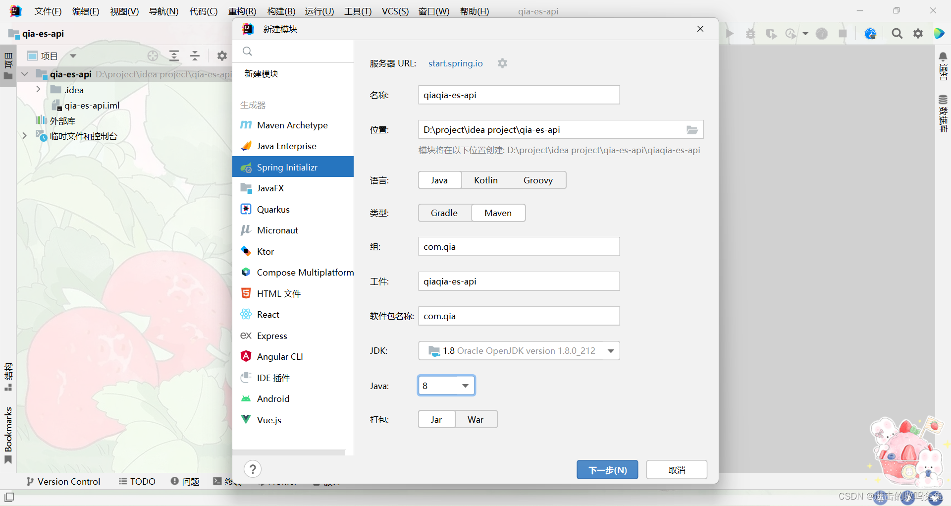Open the 项目 view dropdown arrow
Image resolution: width=951 pixels, height=506 pixels.
(73, 56)
